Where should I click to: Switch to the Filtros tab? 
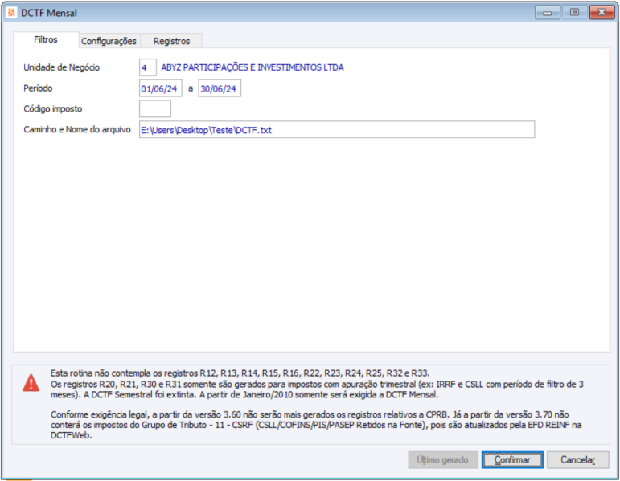(46, 40)
